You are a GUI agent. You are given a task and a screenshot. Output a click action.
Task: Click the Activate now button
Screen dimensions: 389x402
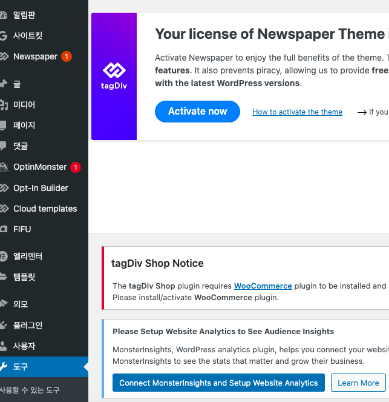pyautogui.click(x=197, y=112)
